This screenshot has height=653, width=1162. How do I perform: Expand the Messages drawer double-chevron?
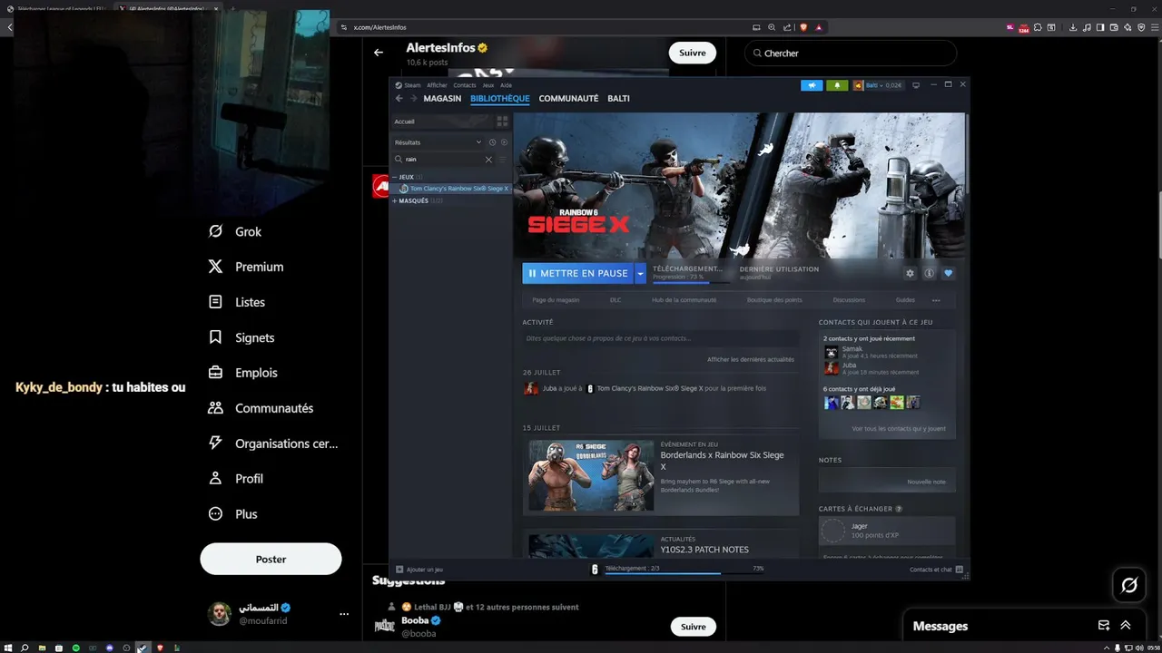(1126, 626)
